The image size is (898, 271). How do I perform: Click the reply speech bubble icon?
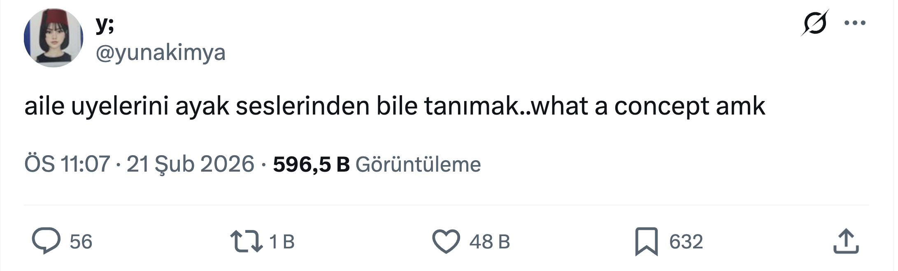coord(46,241)
